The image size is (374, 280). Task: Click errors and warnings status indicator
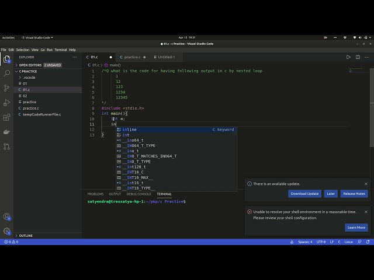point(11,242)
